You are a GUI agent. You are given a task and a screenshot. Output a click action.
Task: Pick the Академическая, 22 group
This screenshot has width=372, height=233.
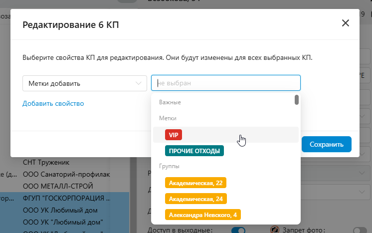coord(196,183)
